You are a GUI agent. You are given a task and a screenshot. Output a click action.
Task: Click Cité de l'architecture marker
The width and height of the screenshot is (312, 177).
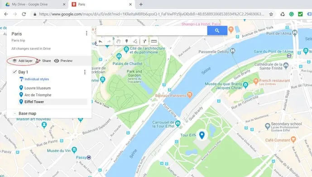click(126, 49)
